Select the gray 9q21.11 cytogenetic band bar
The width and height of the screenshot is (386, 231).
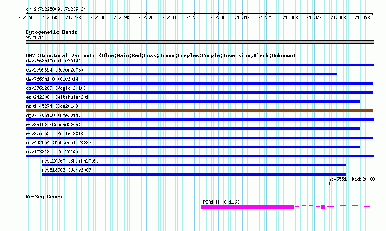click(x=200, y=42)
